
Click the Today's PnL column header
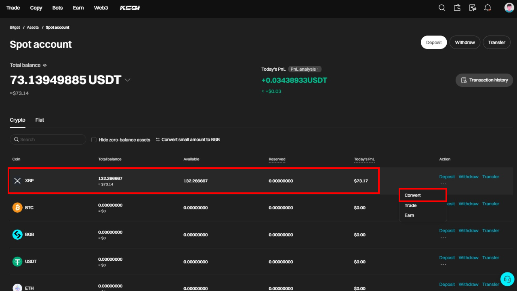[364, 159]
